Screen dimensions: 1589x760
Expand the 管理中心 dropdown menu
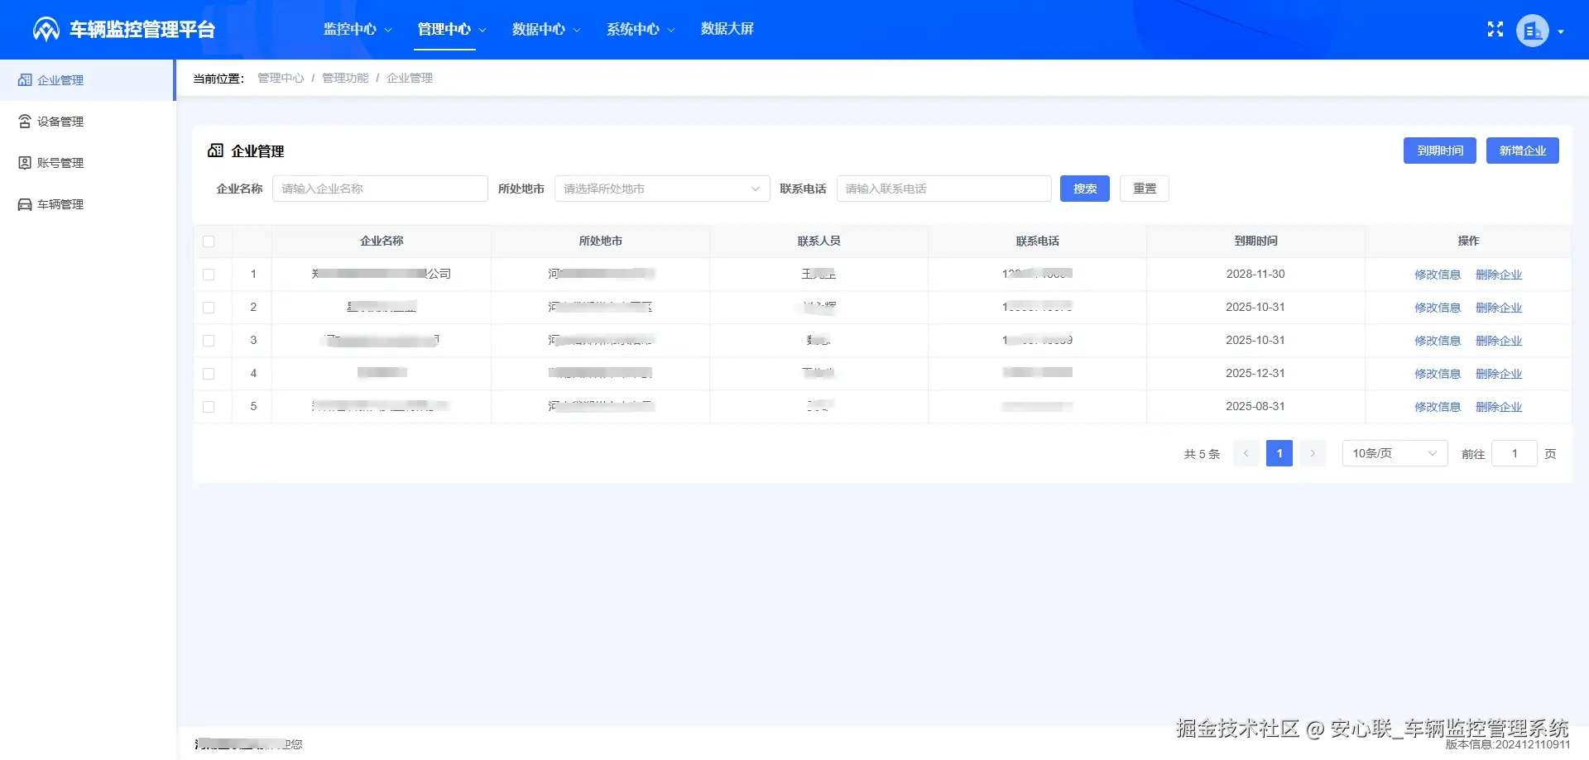[452, 29]
